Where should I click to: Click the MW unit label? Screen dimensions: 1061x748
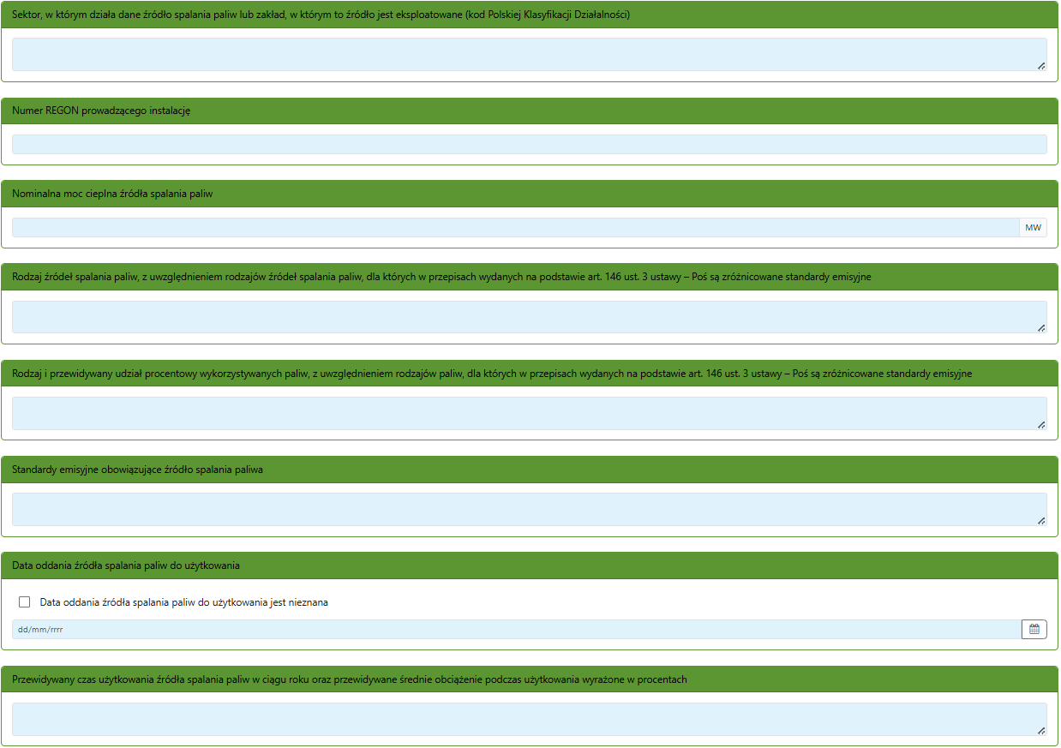[x=1033, y=228]
